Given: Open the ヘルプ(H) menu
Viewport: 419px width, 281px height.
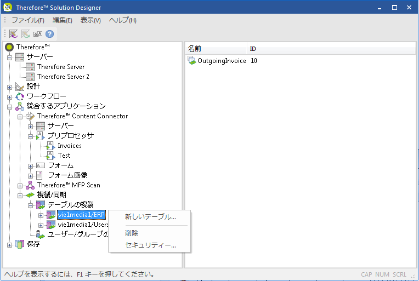Looking at the screenshot, I should click(123, 20).
